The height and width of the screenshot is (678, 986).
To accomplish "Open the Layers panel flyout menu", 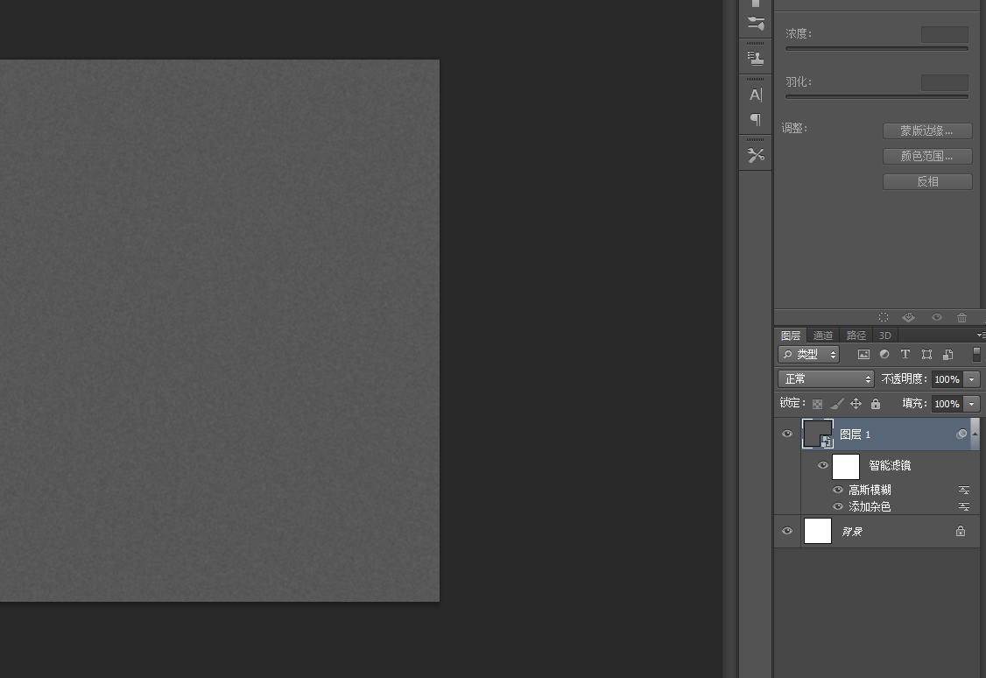I will pyautogui.click(x=981, y=335).
